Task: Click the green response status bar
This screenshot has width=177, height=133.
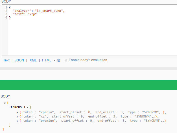Action: coord(89,85)
